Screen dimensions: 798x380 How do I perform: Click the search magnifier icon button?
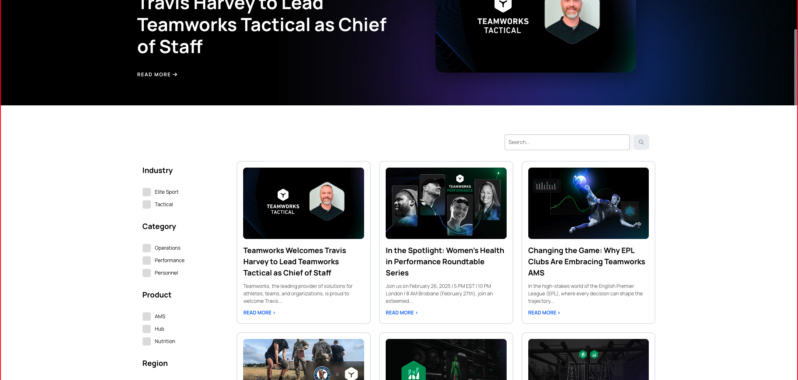click(641, 142)
